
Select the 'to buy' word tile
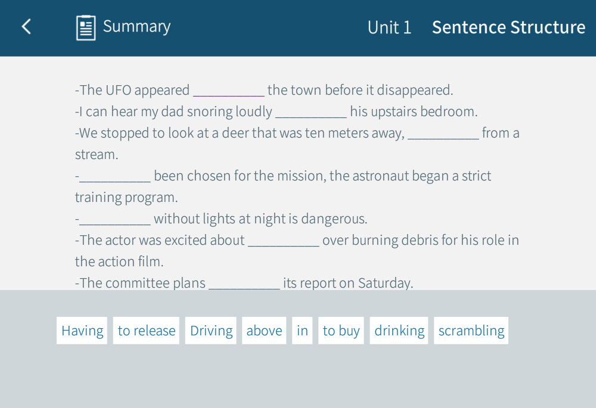pyautogui.click(x=341, y=331)
